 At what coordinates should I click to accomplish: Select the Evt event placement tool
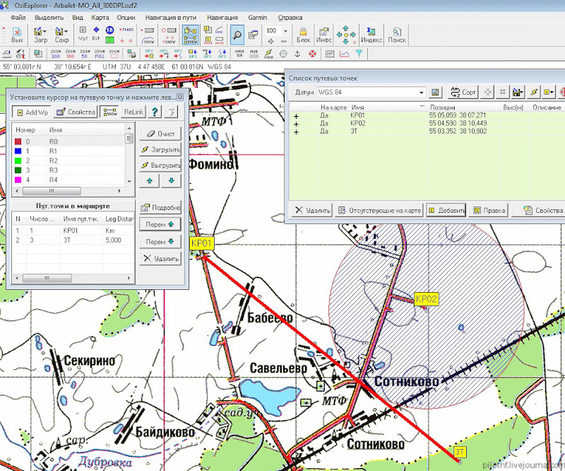pos(96,33)
